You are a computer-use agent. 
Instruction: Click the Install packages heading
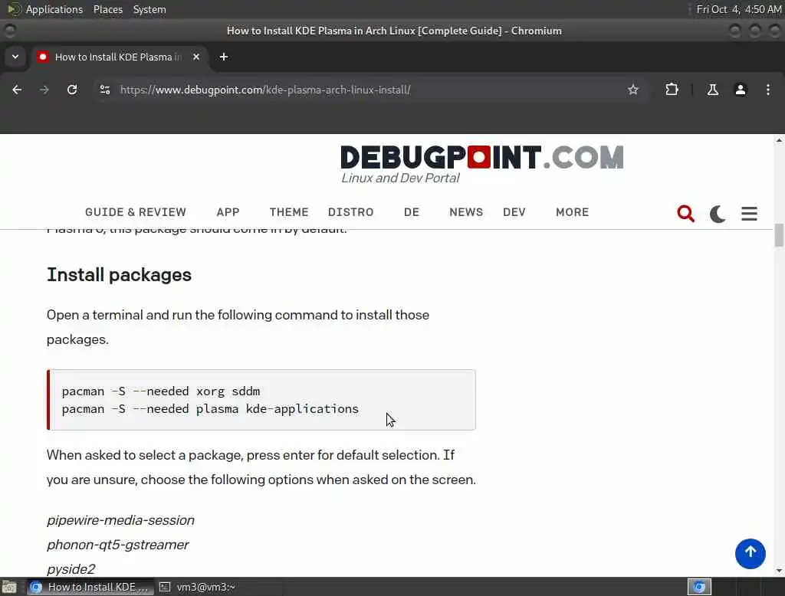[x=119, y=275]
